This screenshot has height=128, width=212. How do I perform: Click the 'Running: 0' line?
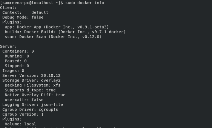click(17, 56)
